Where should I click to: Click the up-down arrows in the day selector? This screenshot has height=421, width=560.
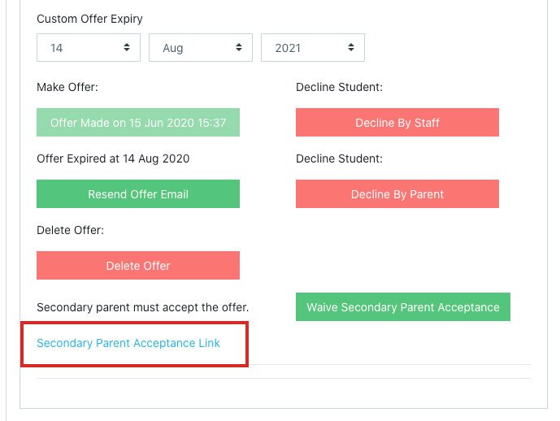point(127,48)
